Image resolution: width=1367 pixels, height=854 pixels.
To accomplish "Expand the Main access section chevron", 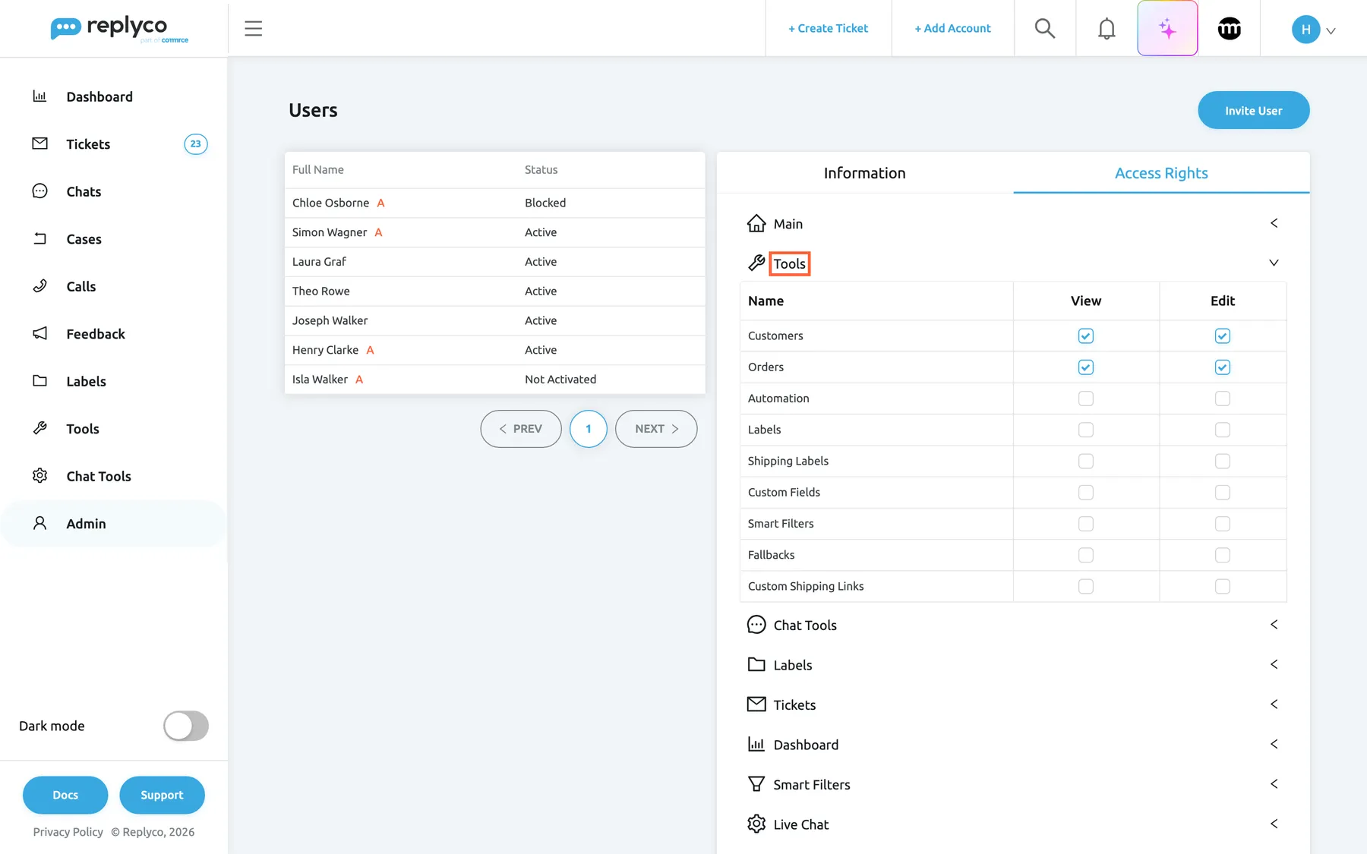I will [1274, 223].
